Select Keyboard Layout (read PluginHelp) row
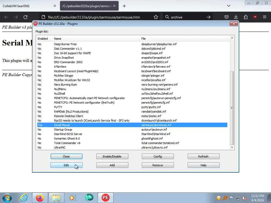 click(132, 71)
